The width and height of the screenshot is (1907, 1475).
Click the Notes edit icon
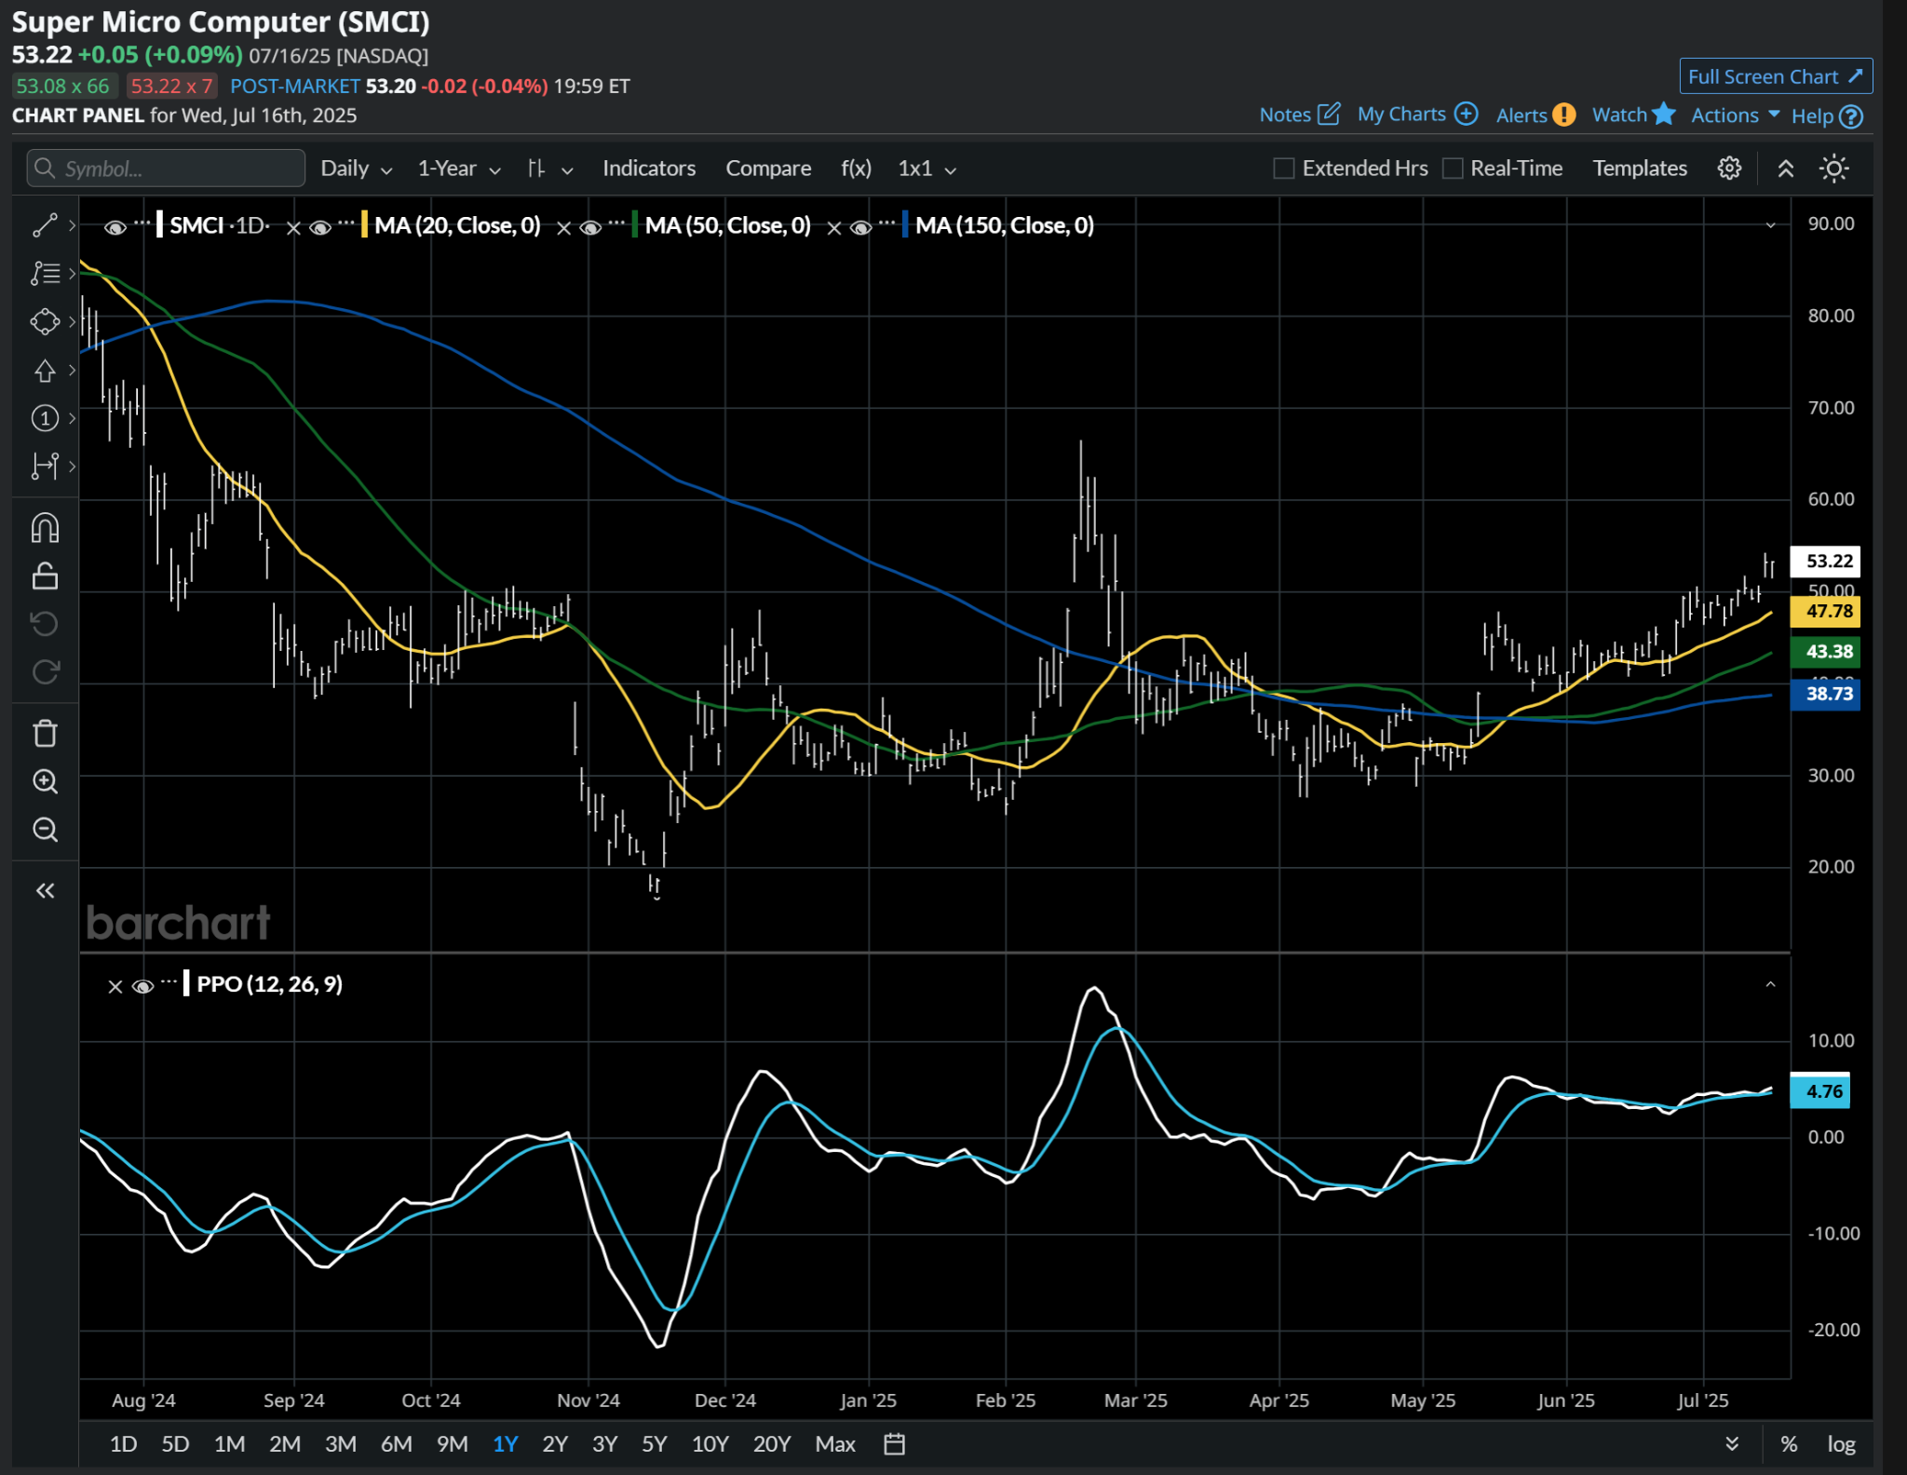point(1329,115)
